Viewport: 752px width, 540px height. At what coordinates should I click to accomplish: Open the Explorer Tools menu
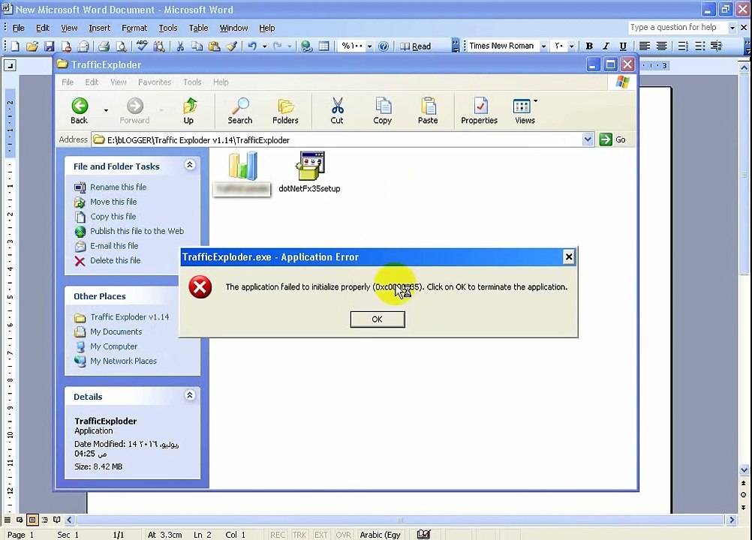(192, 82)
